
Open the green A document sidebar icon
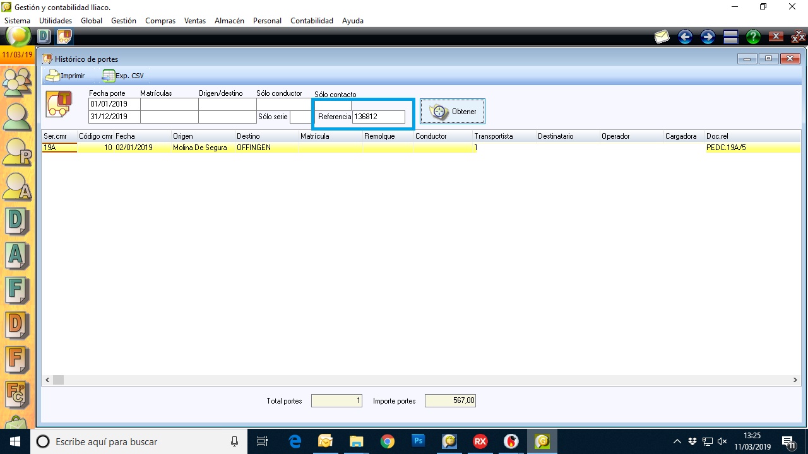pyautogui.click(x=17, y=257)
